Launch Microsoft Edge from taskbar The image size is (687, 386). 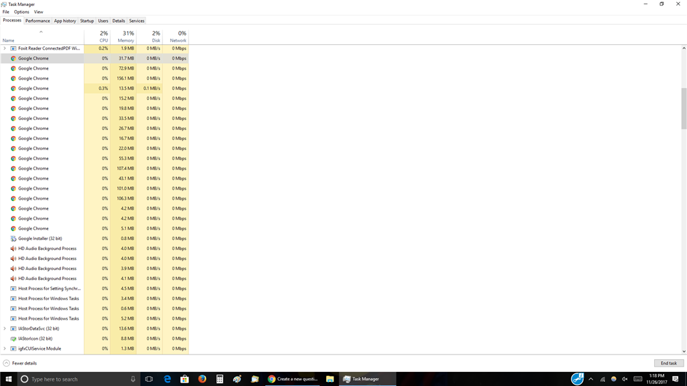click(x=167, y=379)
